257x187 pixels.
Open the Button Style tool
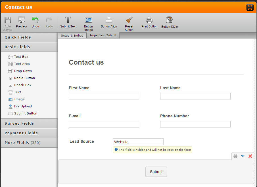169,22
